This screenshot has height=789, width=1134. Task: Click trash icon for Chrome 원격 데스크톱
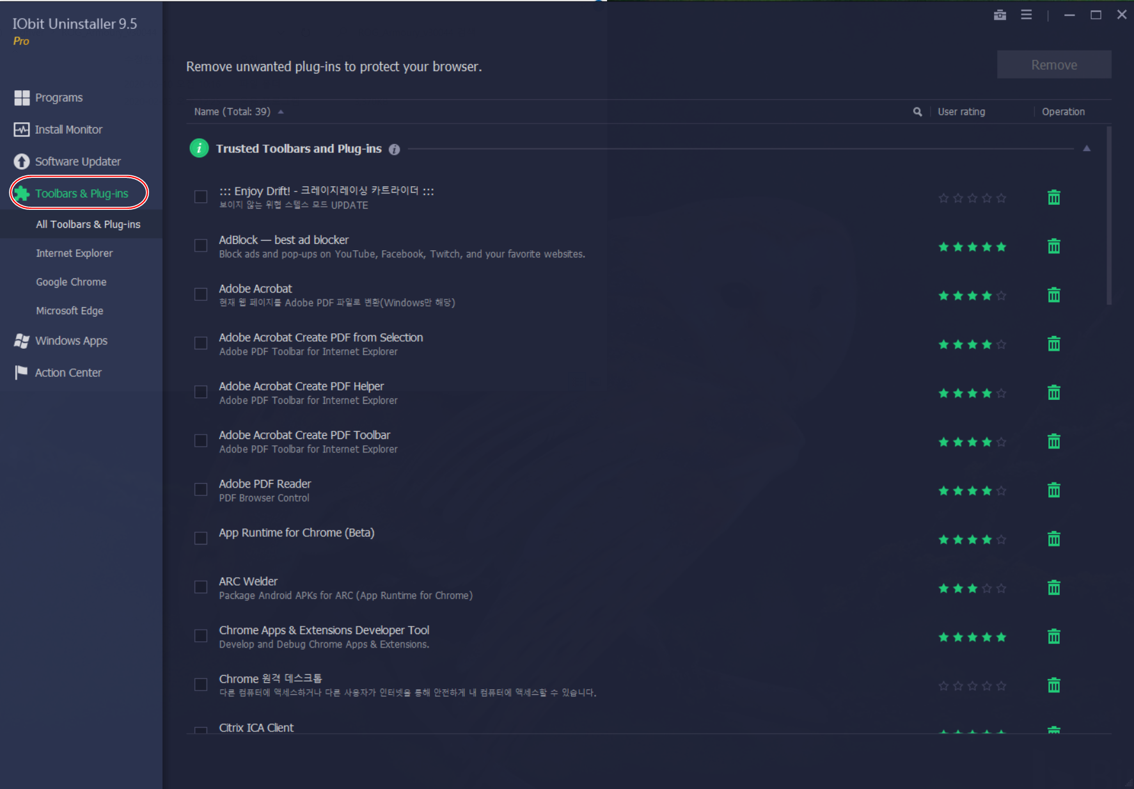1054,685
